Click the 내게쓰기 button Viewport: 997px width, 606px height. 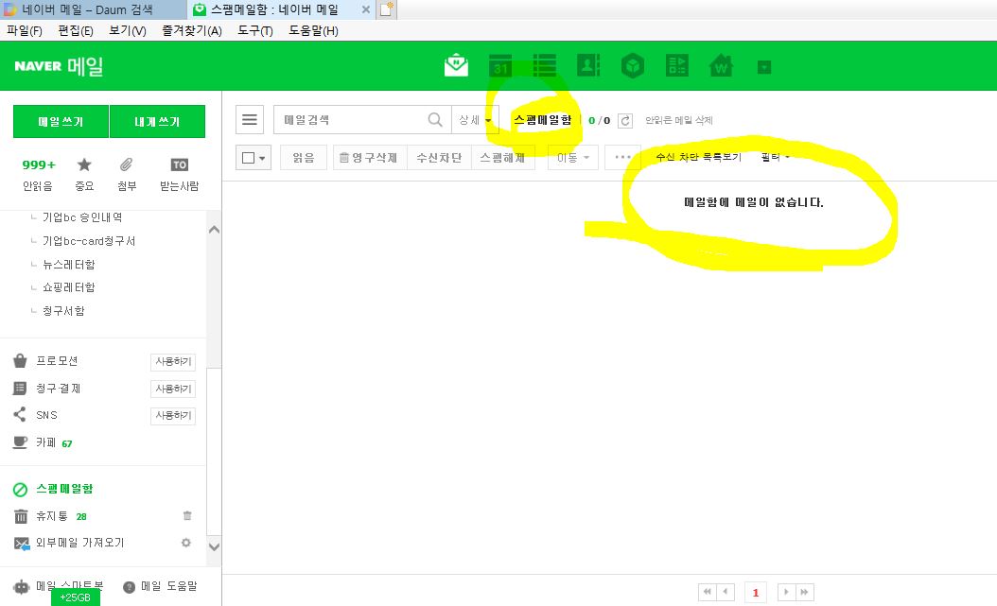click(x=157, y=121)
